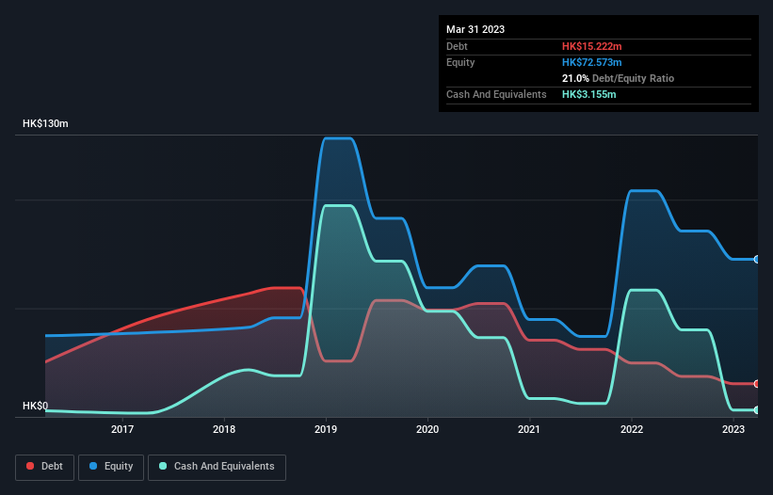Click the HK$130m y-axis label
Image resolution: width=773 pixels, height=495 pixels.
45,123
